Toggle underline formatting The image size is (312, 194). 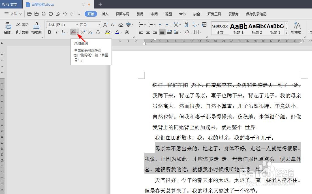[63, 32]
